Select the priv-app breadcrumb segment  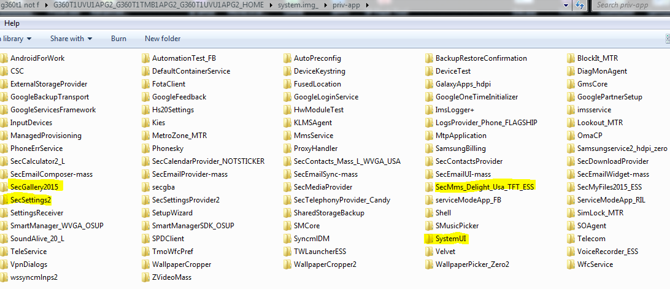coord(347,5)
